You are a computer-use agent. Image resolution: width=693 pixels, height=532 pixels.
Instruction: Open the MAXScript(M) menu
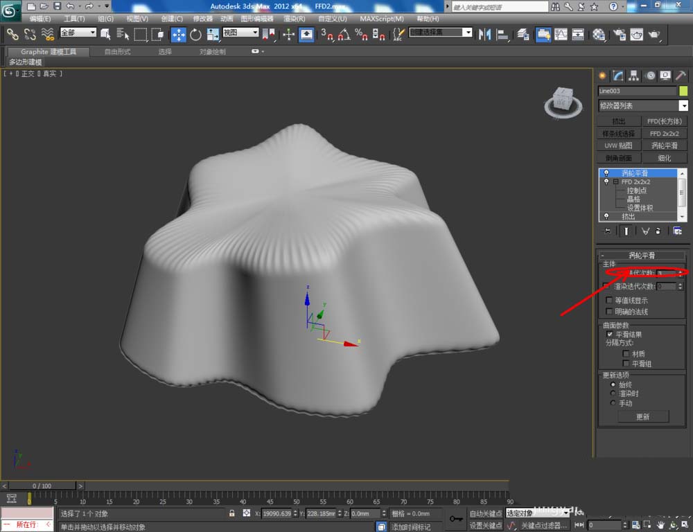click(382, 19)
